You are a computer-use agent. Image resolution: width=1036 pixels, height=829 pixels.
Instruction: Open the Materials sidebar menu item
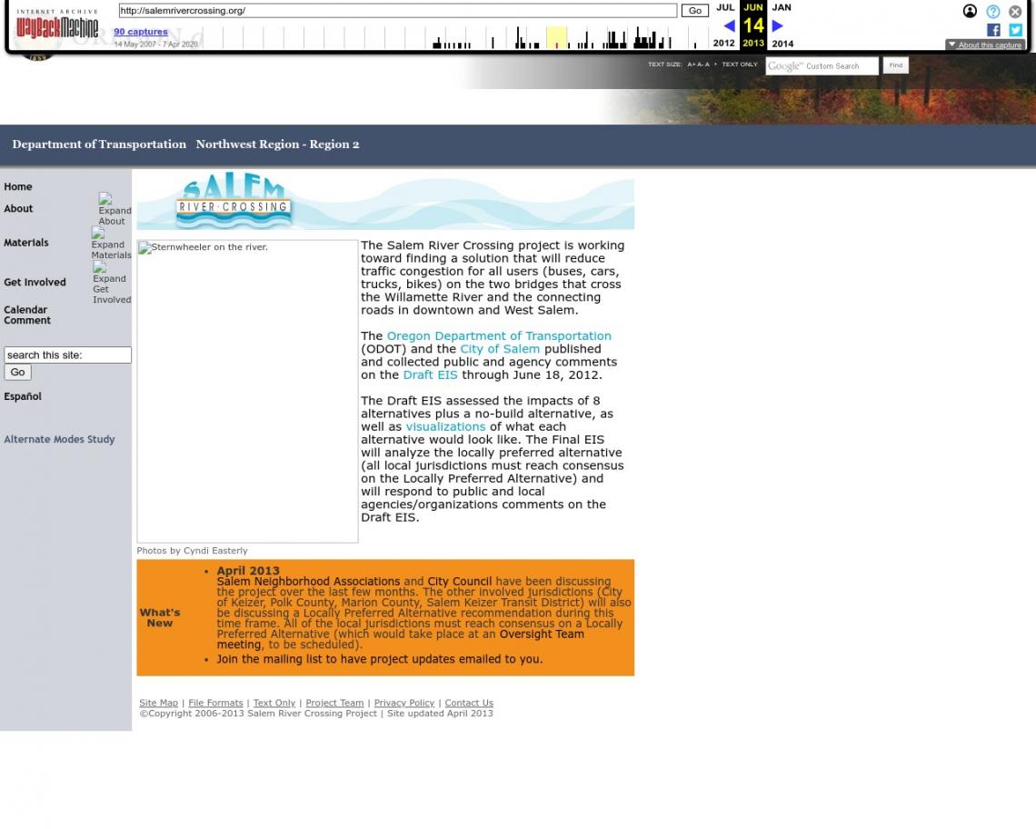click(25, 243)
